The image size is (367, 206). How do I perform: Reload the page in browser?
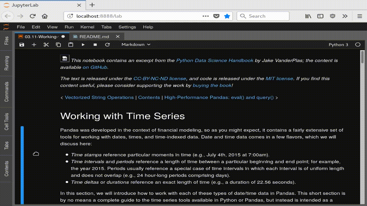pos(33,16)
